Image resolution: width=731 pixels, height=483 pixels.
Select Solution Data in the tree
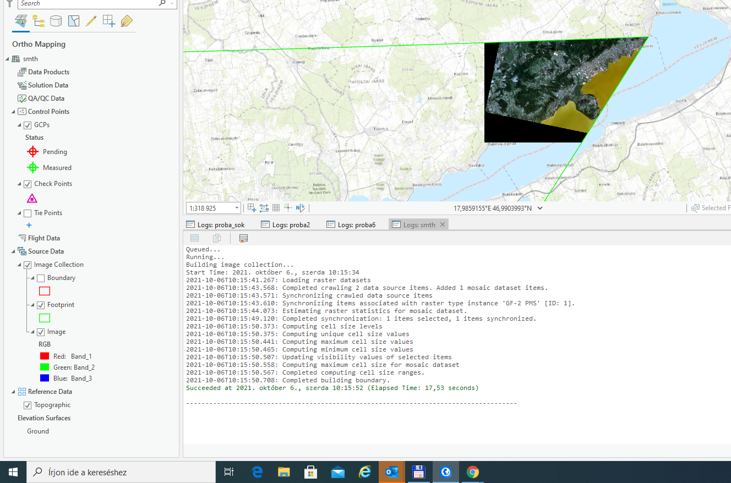48,85
